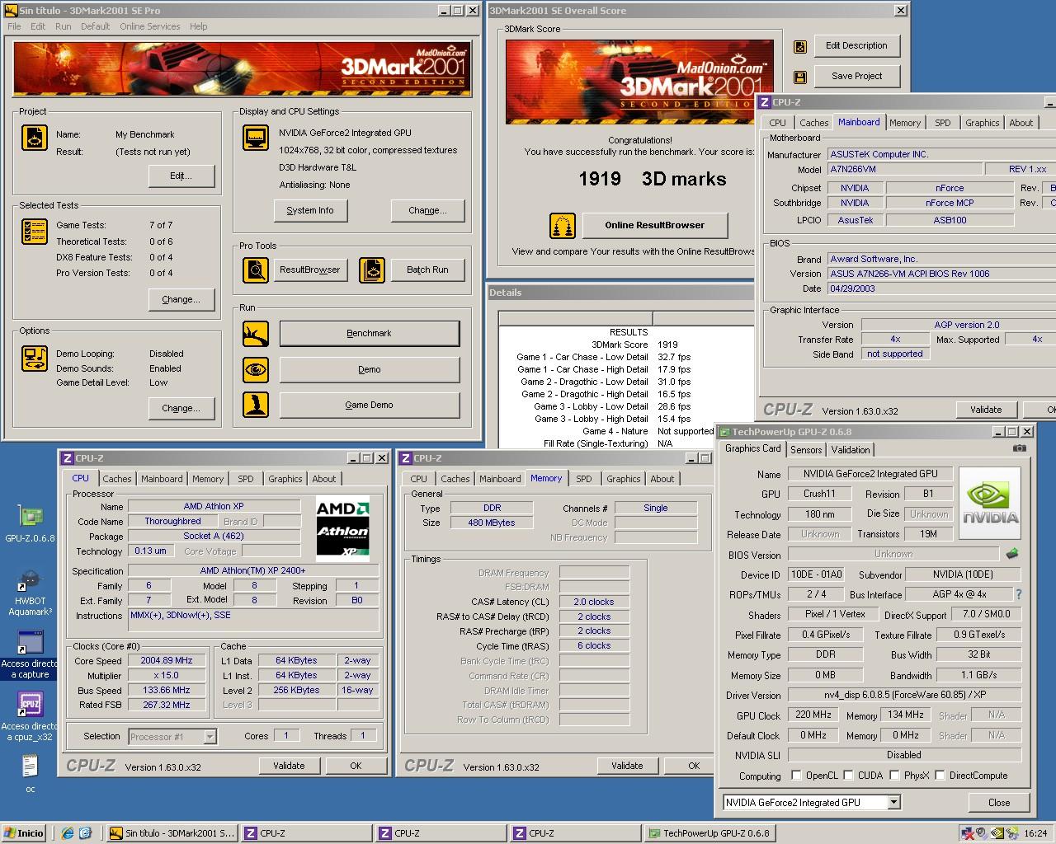Click the Options demo looping icon
The width and height of the screenshot is (1056, 844).
tap(34, 359)
